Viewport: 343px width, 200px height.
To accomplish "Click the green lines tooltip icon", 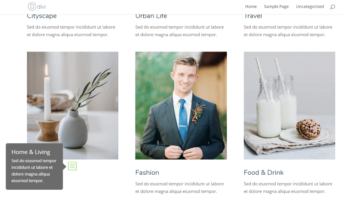I will [72, 166].
